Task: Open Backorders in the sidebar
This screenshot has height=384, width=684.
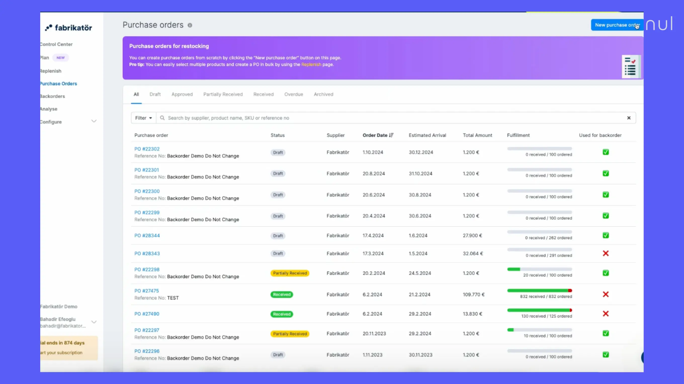Action: pos(53,96)
